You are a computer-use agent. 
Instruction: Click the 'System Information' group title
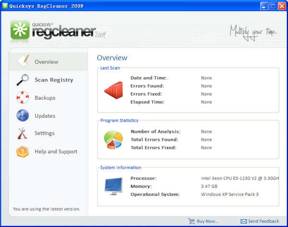point(120,168)
